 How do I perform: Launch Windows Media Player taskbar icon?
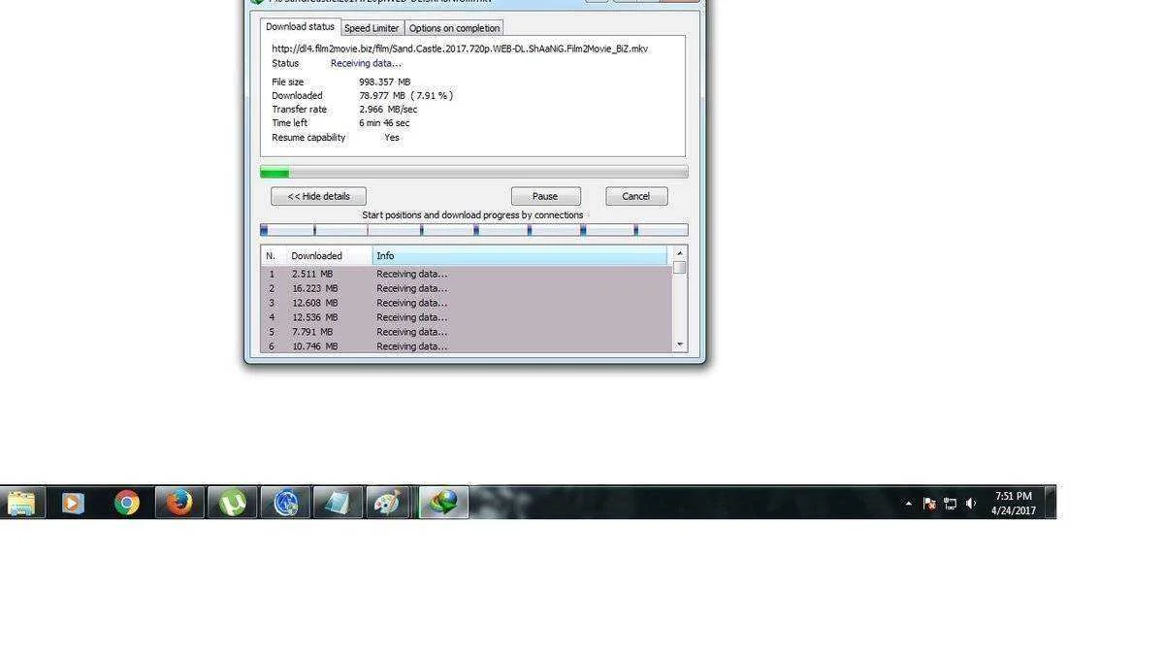click(x=74, y=503)
